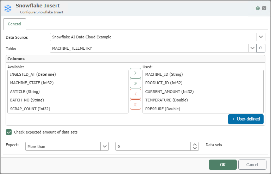The width and height of the screenshot is (271, 174).
Task: Expand the Expect More than dropdown
Action: (105, 147)
